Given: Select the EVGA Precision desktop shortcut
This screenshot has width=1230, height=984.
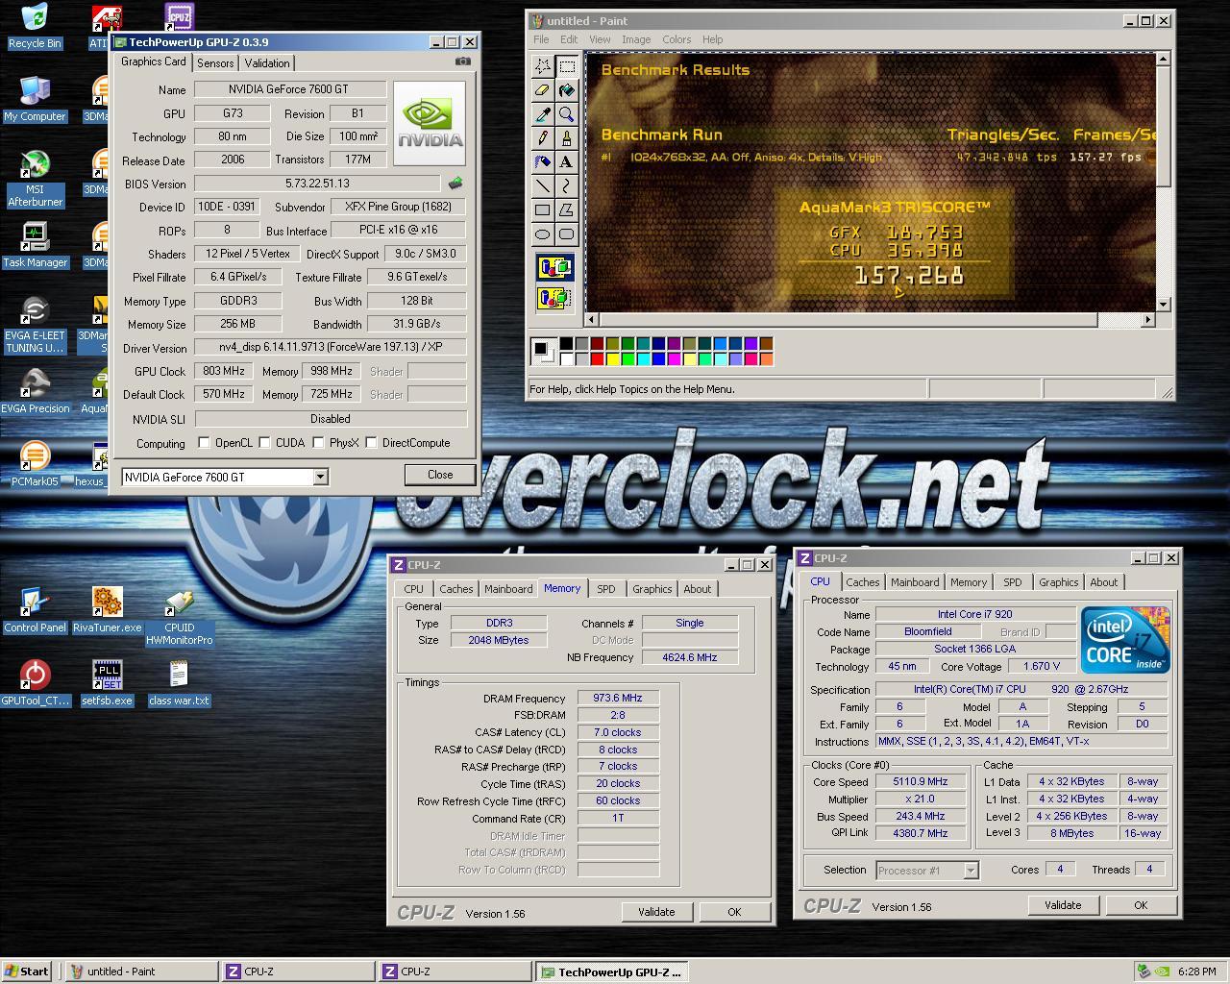Looking at the screenshot, I should tap(35, 392).
